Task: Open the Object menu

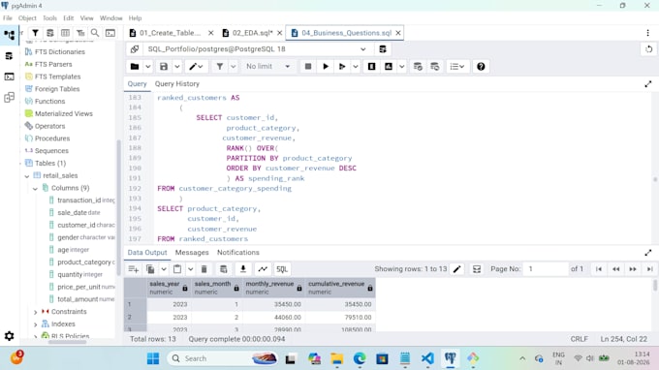Action: pos(27,18)
